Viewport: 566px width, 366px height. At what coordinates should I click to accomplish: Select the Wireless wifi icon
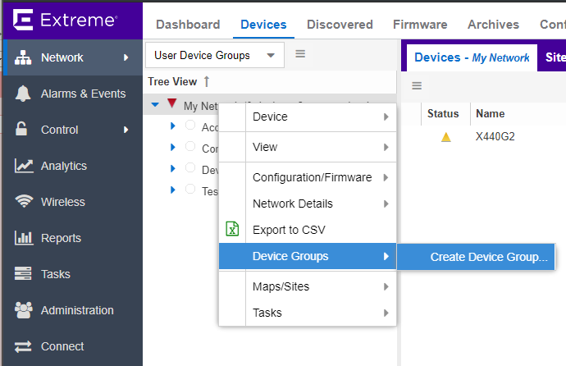coord(24,202)
